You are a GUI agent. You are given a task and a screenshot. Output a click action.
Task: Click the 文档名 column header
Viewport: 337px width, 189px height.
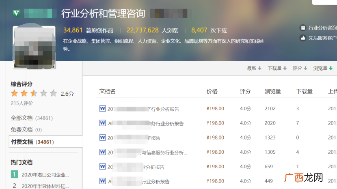108,91
